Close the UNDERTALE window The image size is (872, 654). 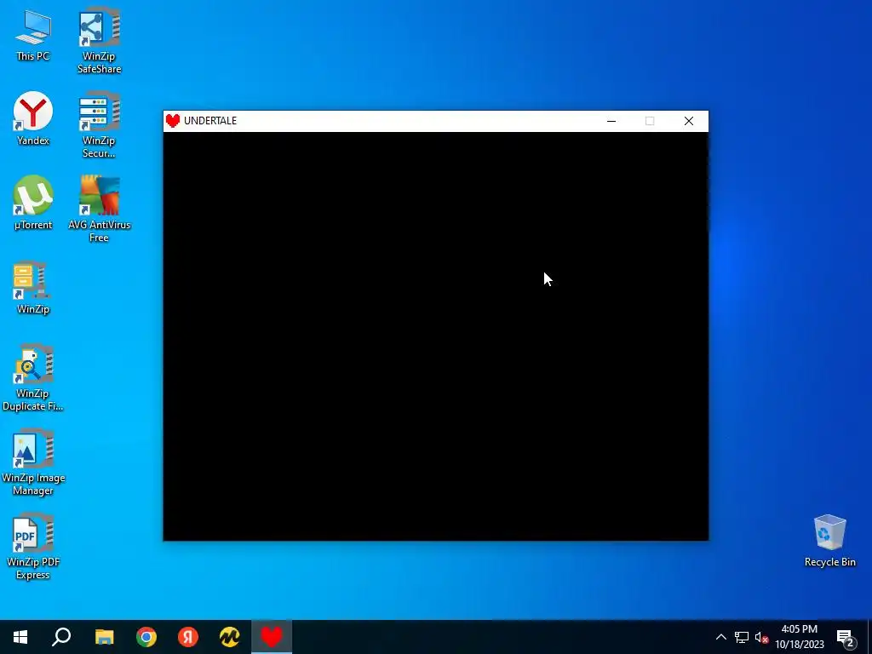[x=688, y=121]
